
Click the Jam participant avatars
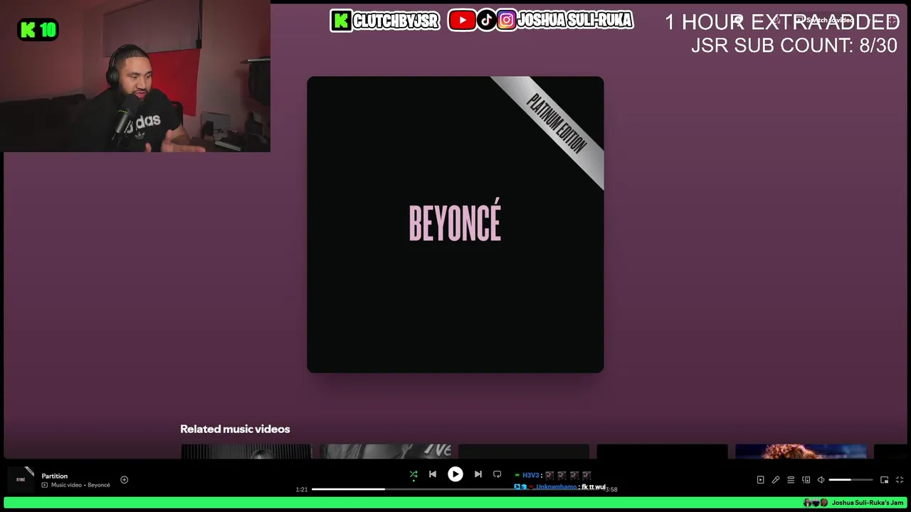click(816, 503)
